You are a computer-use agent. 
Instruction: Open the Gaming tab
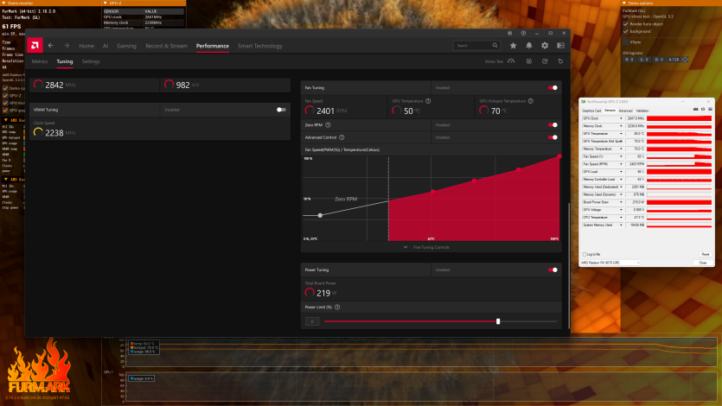point(126,46)
